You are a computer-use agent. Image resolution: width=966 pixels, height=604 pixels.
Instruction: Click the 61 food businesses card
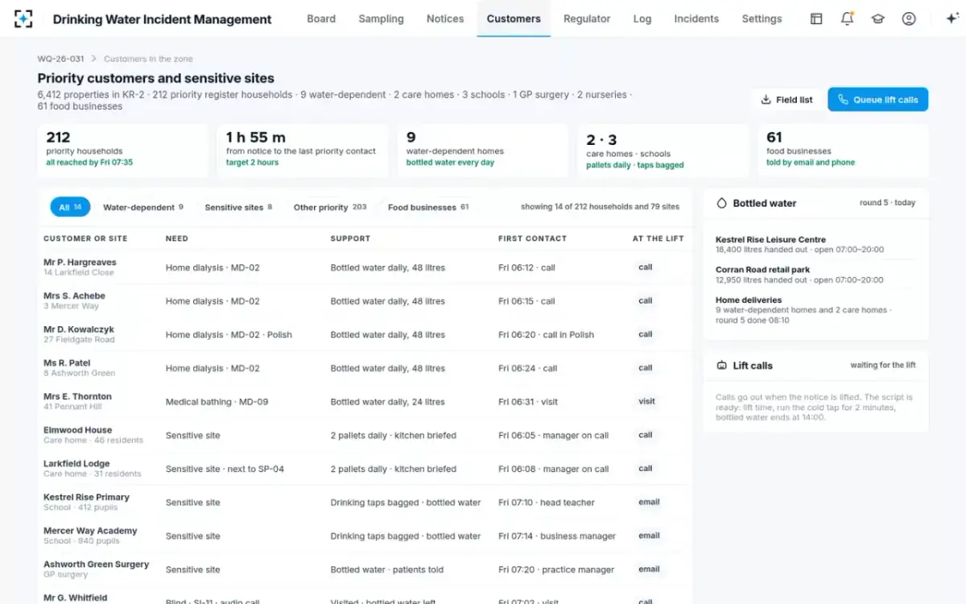(843, 151)
